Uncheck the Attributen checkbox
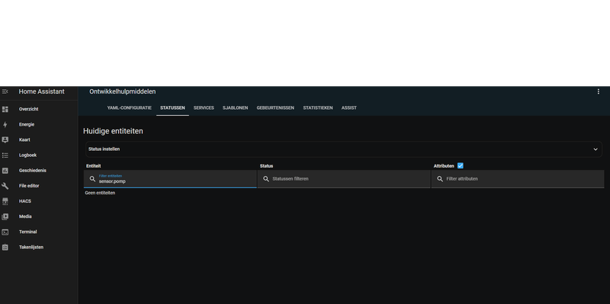 461,165
